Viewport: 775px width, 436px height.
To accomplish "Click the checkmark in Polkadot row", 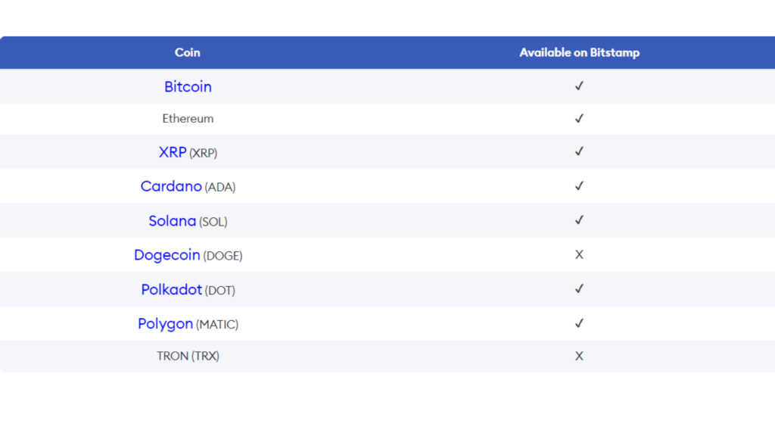I will 579,289.
